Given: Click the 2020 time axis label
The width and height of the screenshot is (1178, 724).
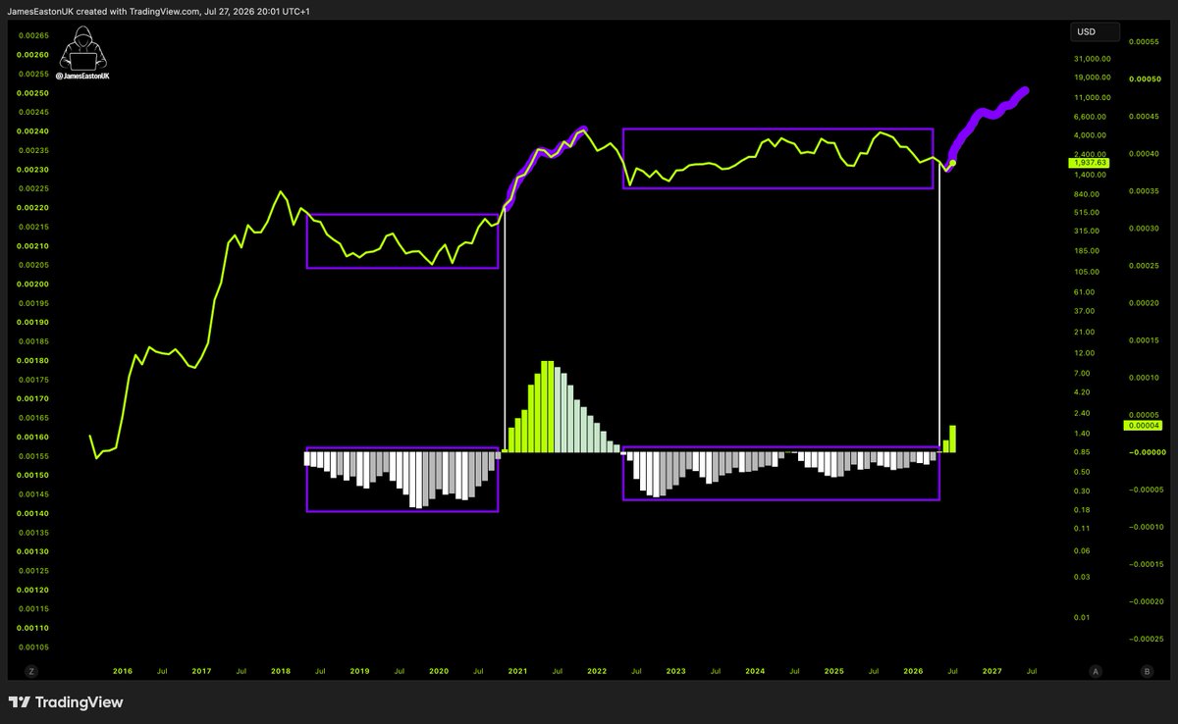Looking at the screenshot, I should [439, 671].
